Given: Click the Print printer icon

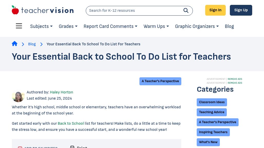Looking at the screenshot, I should 72,147.
